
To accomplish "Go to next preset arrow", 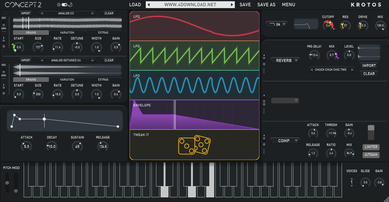I will coord(232,5).
